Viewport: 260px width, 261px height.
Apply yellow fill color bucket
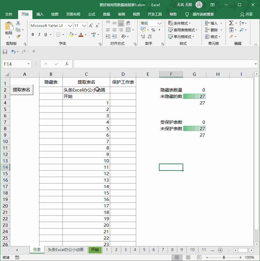(71, 35)
